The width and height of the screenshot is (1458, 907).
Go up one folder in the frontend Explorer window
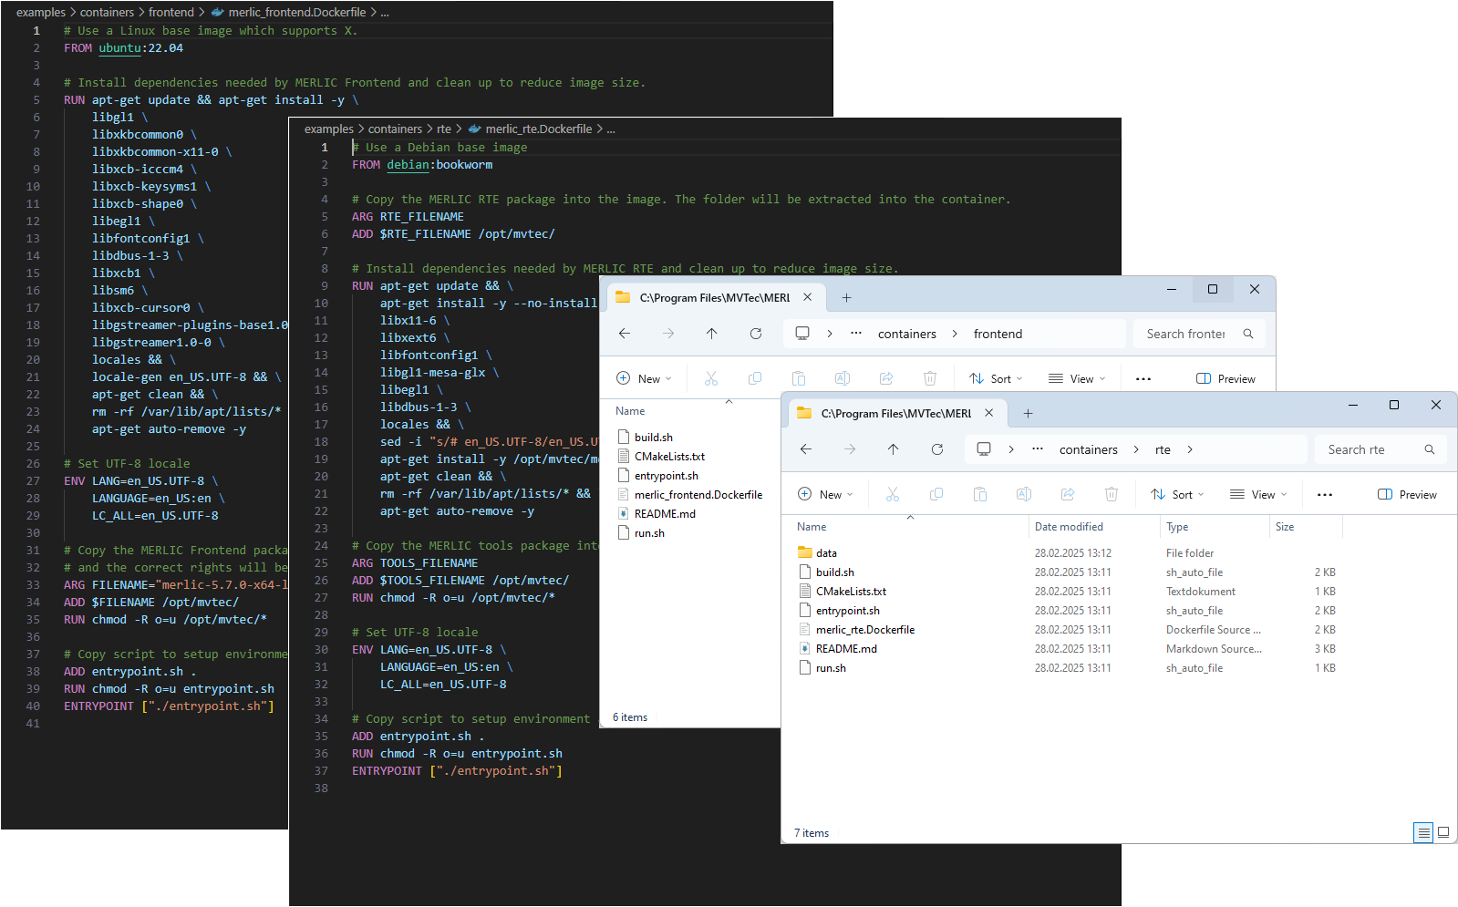click(711, 334)
